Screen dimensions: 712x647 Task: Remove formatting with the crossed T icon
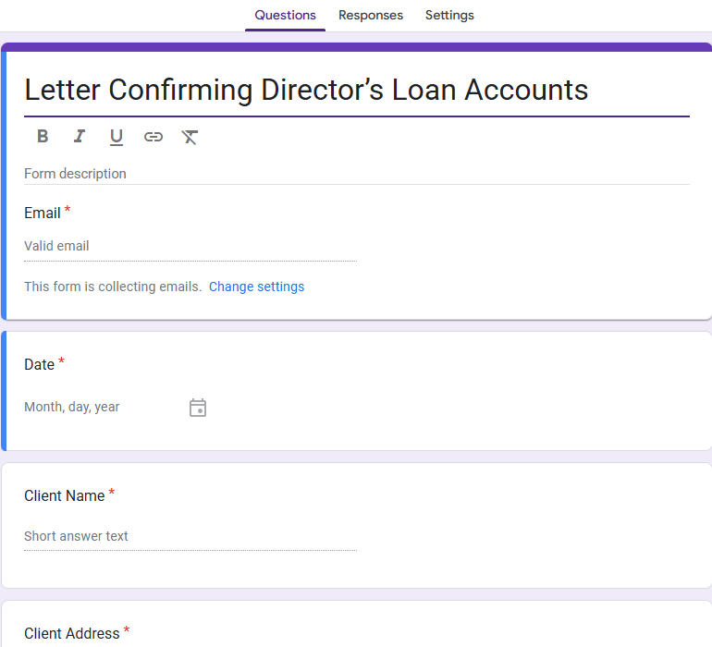tap(190, 137)
